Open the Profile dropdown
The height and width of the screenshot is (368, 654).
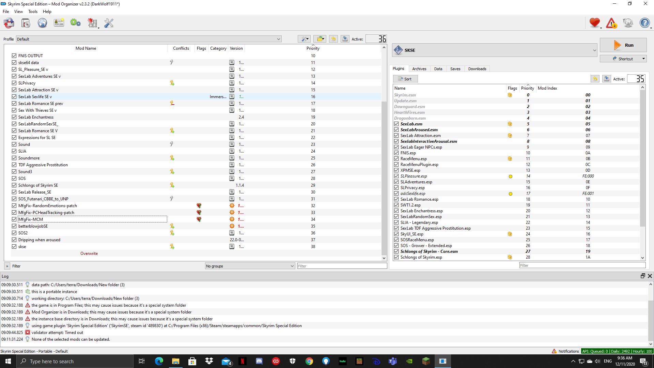[x=149, y=39]
